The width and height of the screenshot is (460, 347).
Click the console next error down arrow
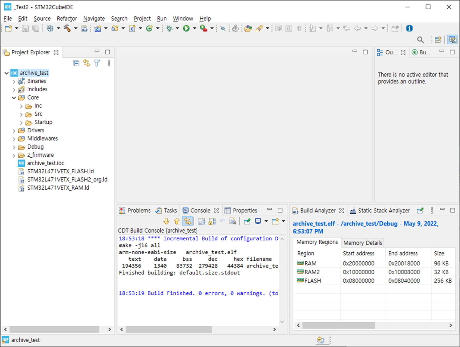(x=166, y=221)
